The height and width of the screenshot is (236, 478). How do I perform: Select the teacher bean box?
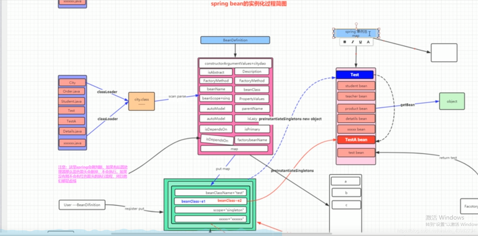(356, 96)
